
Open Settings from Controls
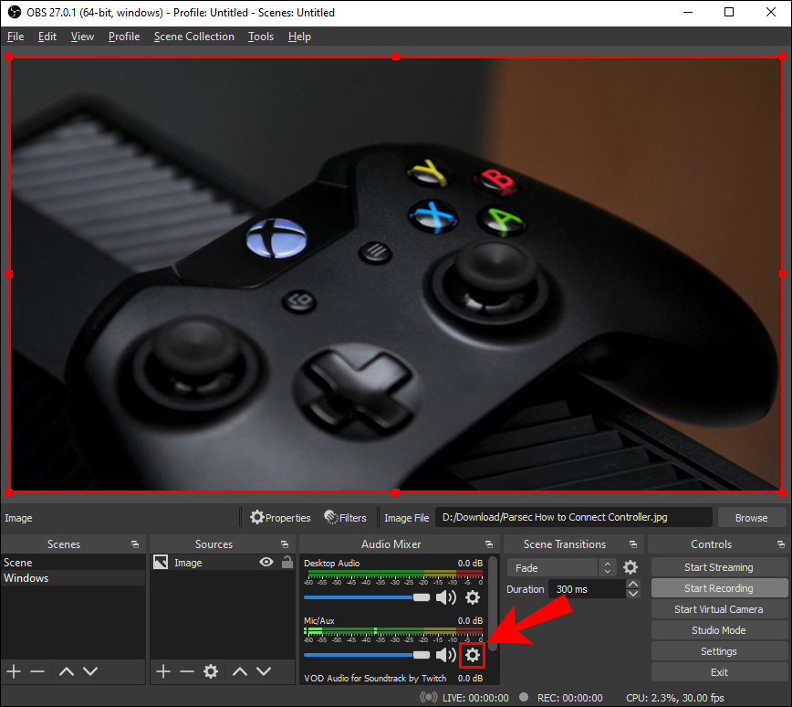click(x=718, y=651)
